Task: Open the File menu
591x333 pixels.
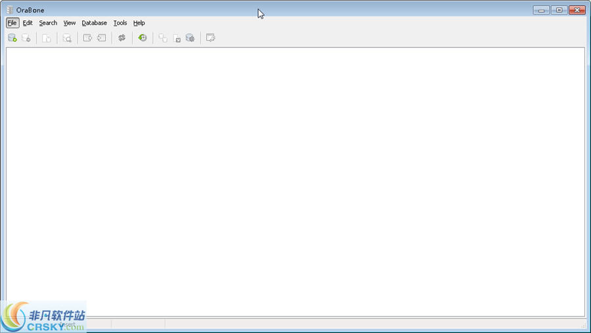Action: [12, 23]
